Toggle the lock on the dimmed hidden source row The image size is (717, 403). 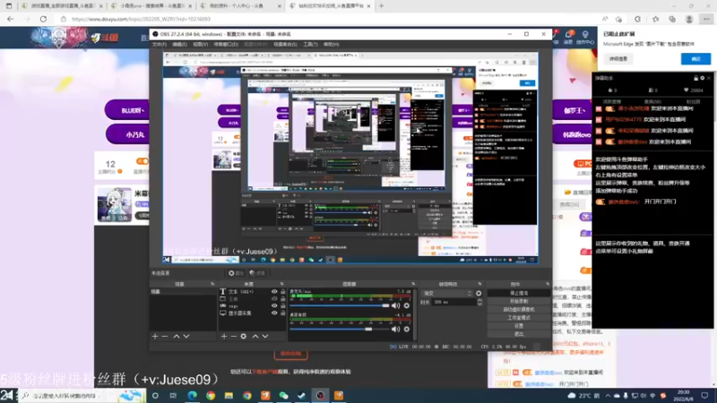[x=282, y=299]
